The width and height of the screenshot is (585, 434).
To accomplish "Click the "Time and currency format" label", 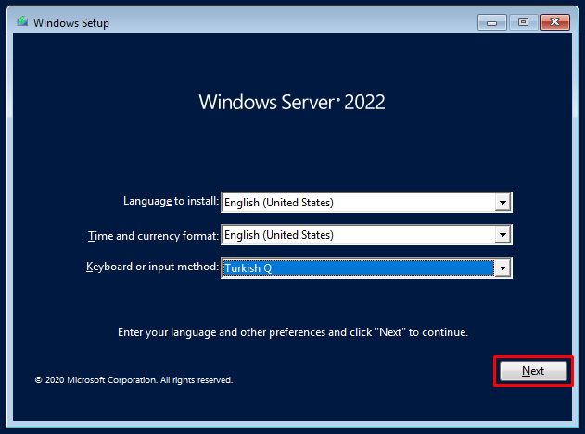I will (153, 235).
